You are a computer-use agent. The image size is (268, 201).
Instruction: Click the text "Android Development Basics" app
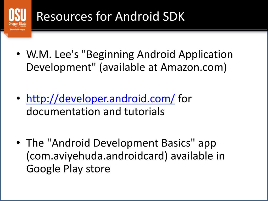(x=131, y=143)
